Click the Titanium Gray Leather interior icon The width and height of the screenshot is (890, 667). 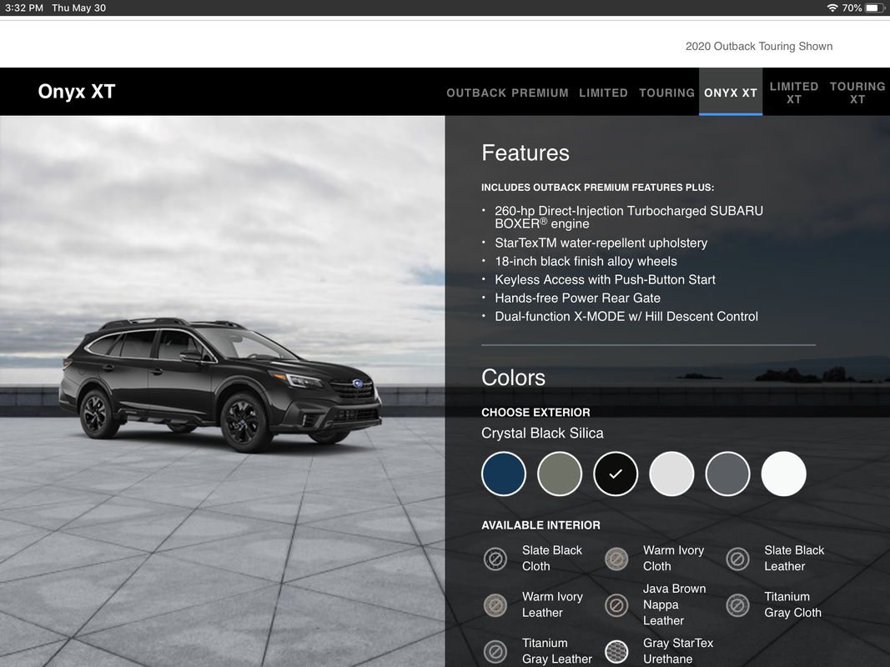495,652
